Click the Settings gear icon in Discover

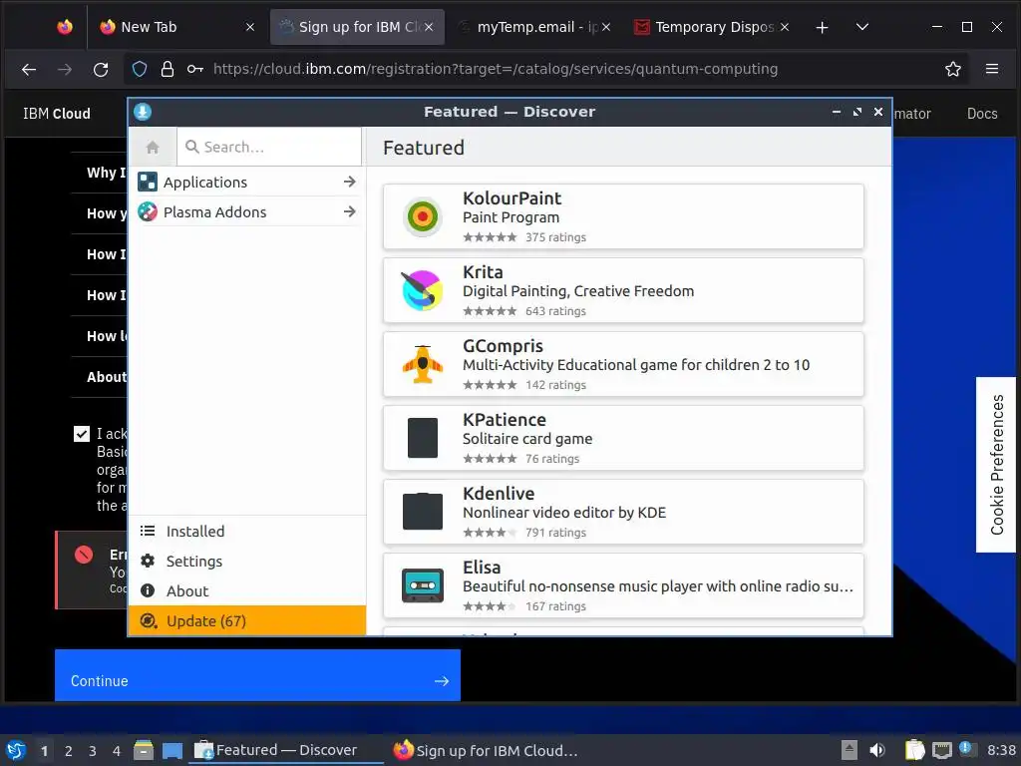tap(148, 561)
